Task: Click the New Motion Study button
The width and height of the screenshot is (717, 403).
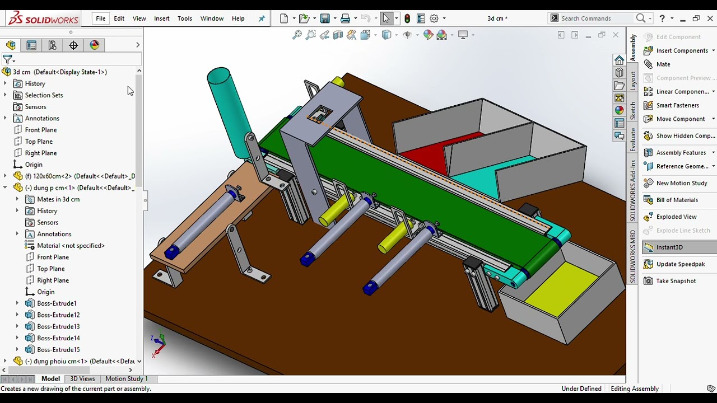Action: tap(676, 183)
